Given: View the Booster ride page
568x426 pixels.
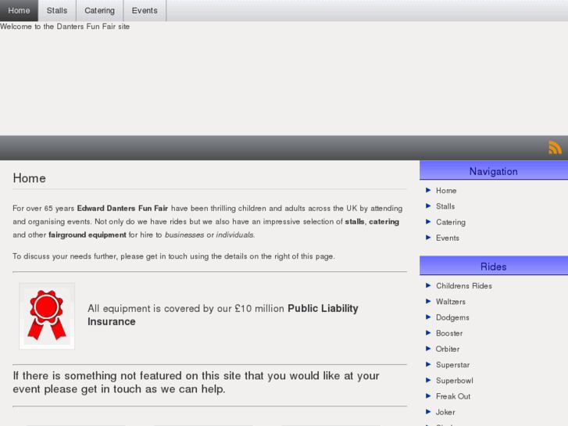Looking at the screenshot, I should (x=449, y=333).
